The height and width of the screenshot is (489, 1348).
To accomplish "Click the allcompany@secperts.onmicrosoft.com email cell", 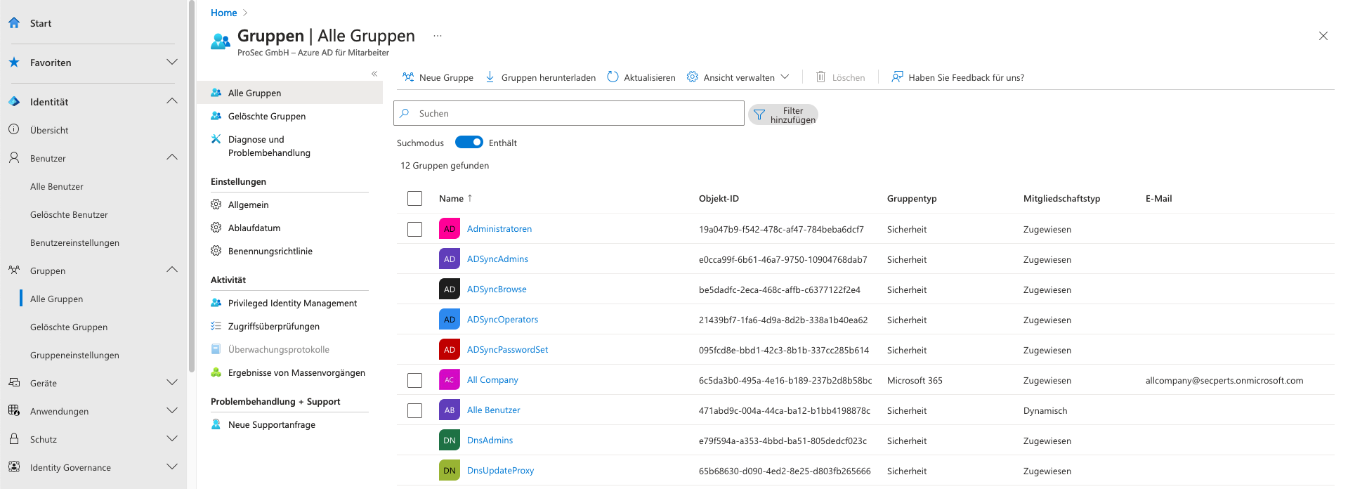I will [1224, 380].
